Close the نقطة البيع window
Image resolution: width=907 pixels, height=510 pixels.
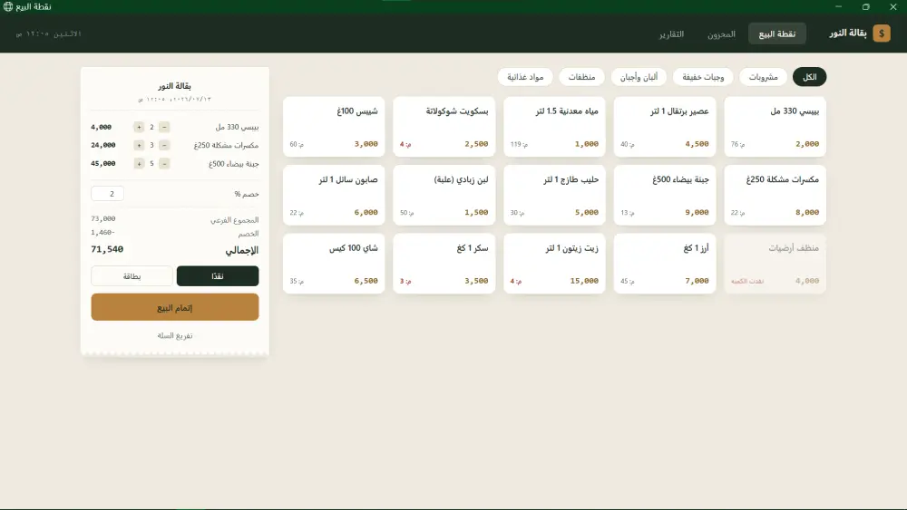[893, 6]
